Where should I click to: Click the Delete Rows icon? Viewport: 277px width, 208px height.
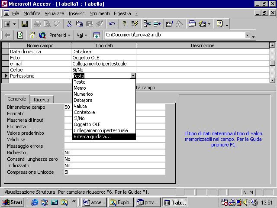click(157, 24)
